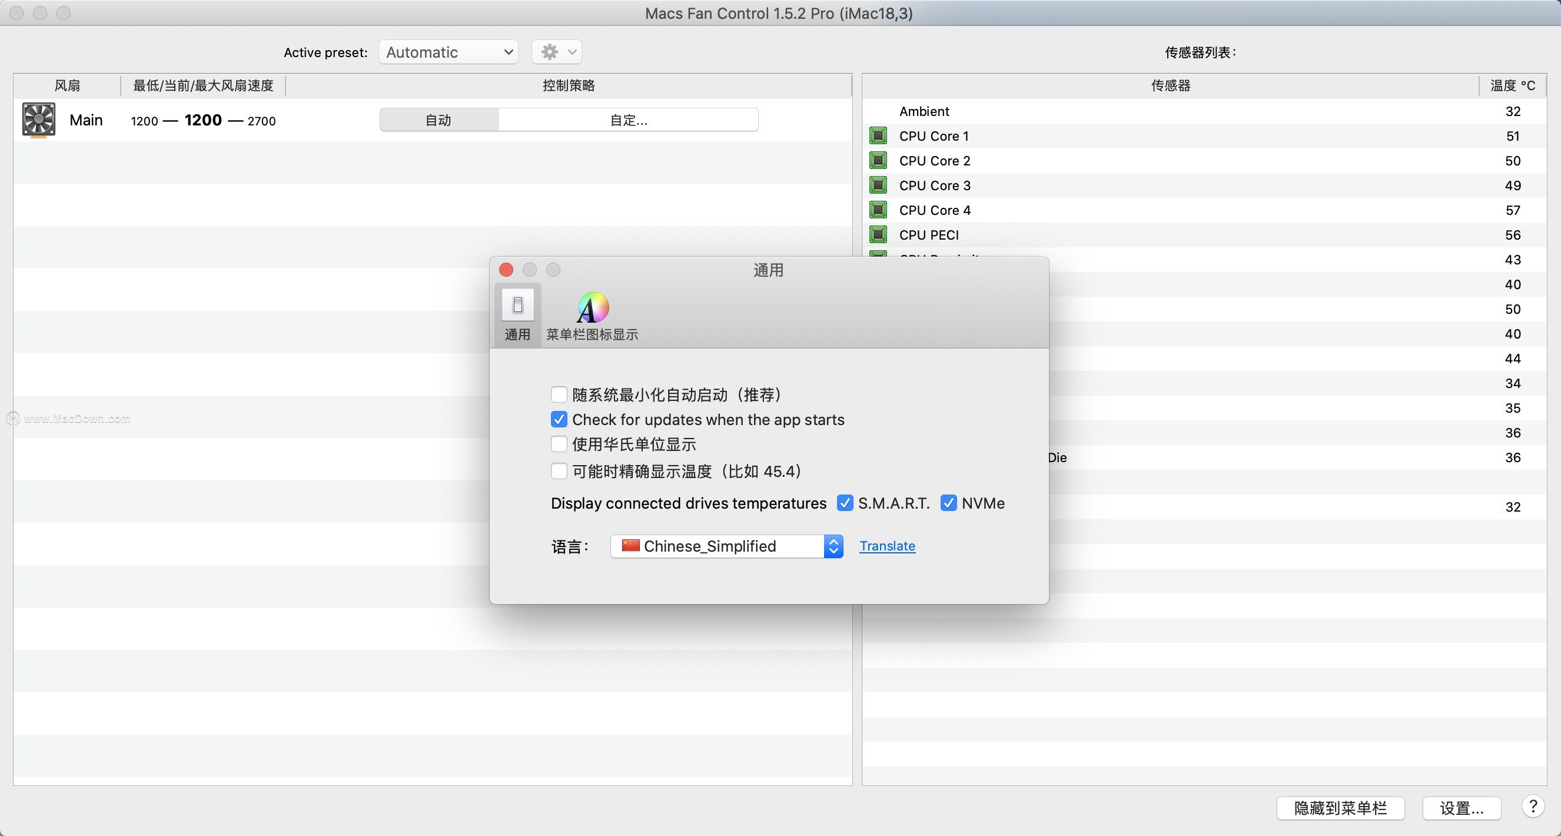Click the 传感器列表 label
This screenshot has width=1561, height=836.
point(1200,53)
